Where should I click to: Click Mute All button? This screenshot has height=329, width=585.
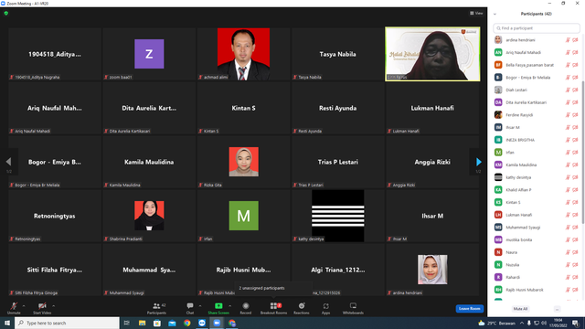pos(520,309)
